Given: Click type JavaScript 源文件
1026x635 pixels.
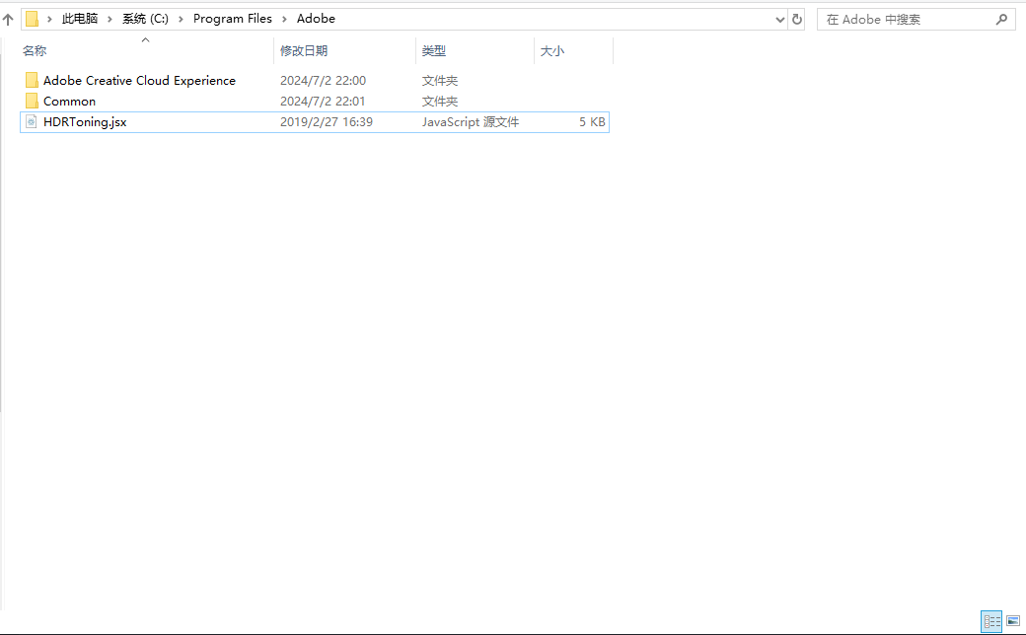Looking at the screenshot, I should [471, 122].
